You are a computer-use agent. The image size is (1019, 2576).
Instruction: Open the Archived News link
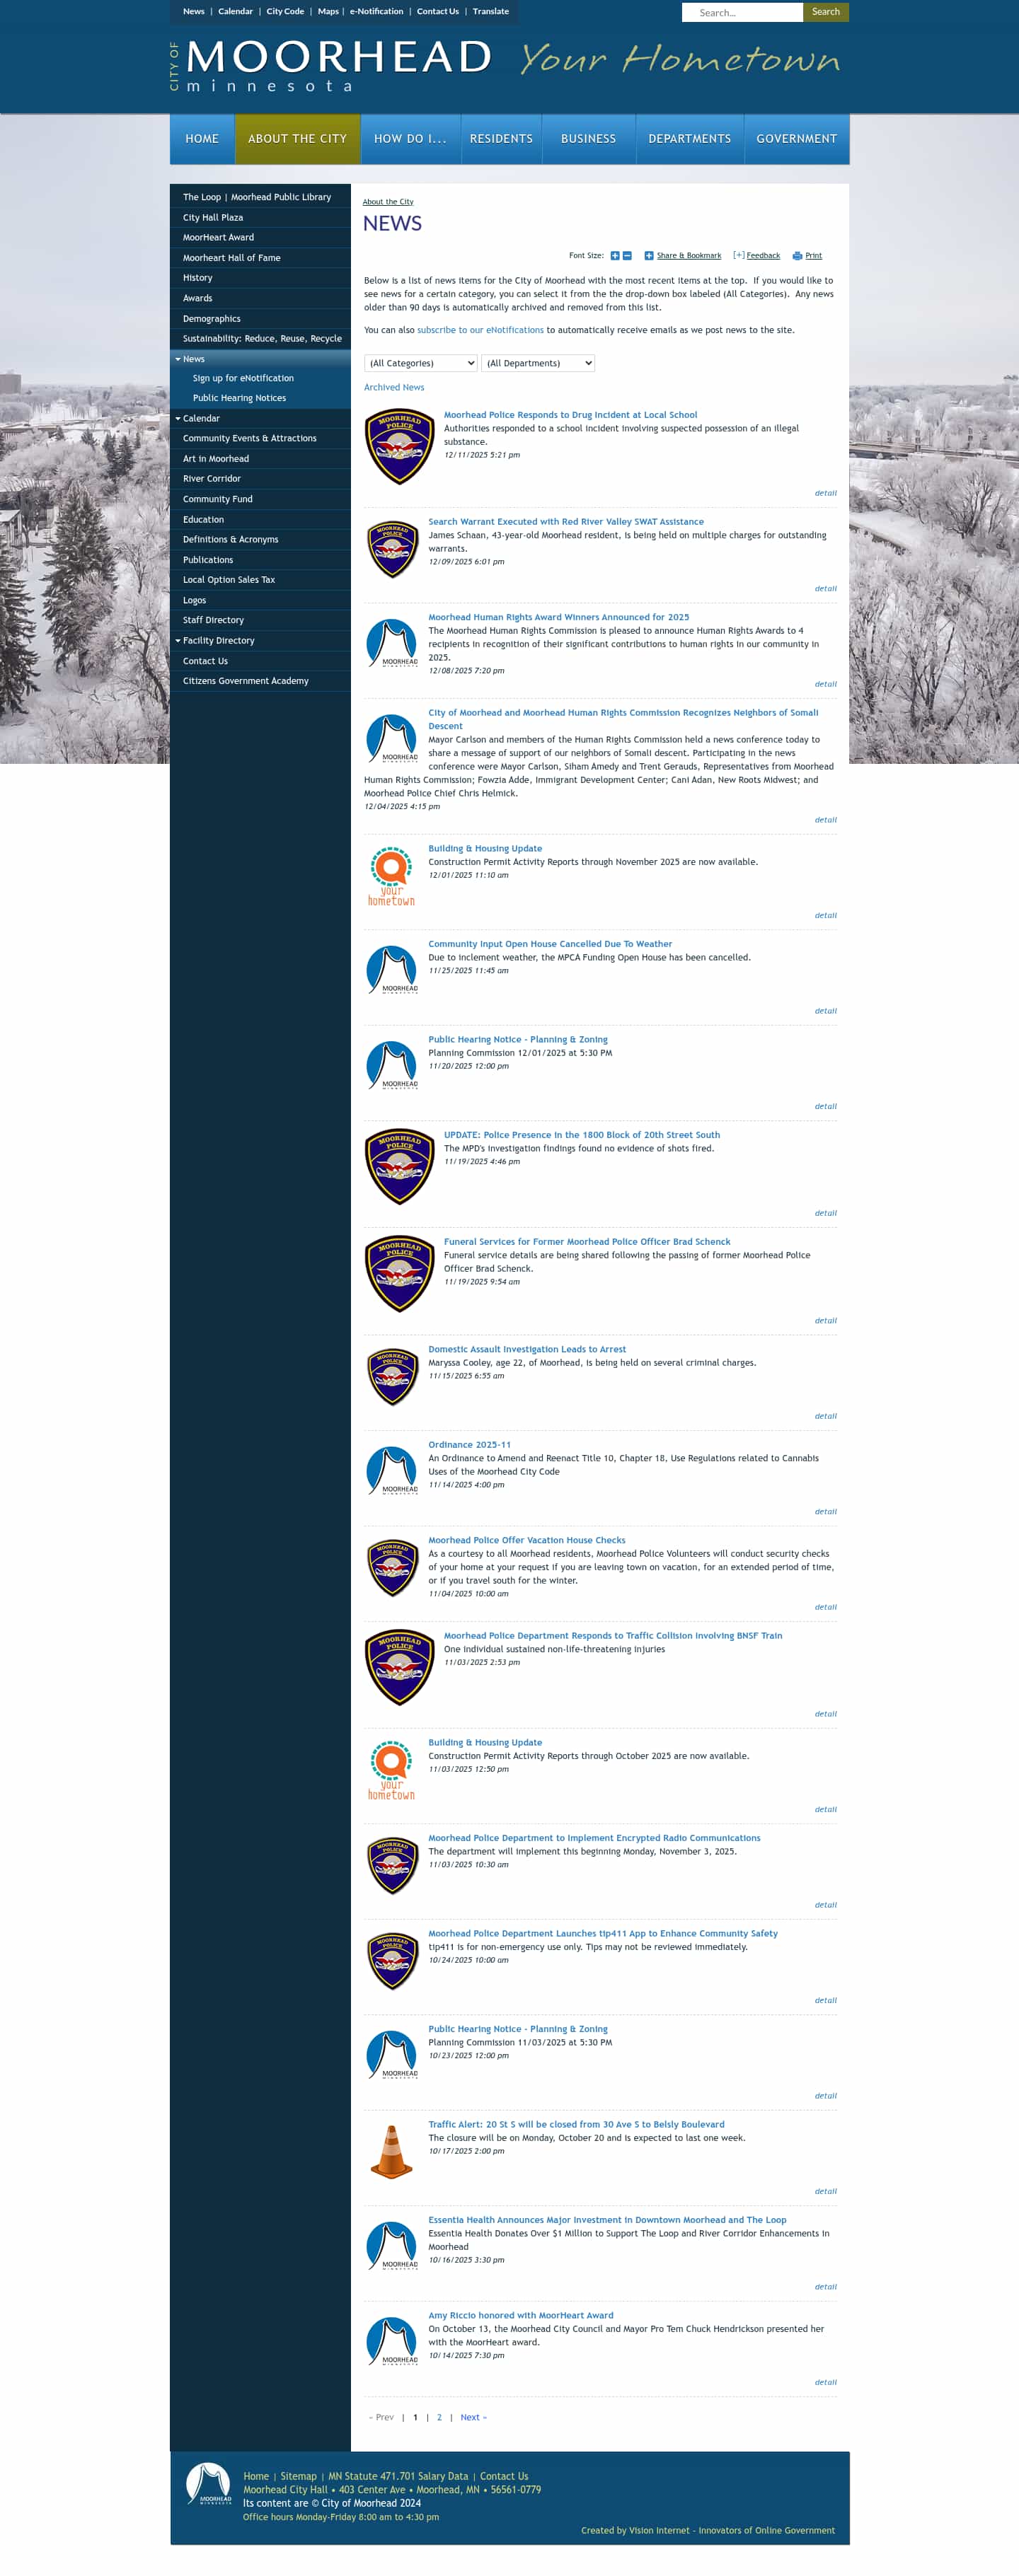point(394,387)
